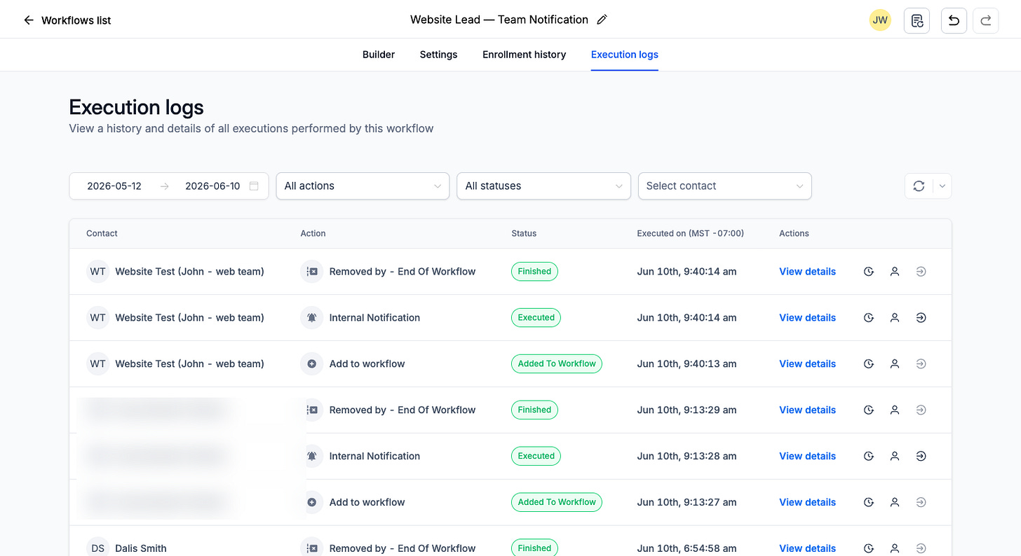Click history clock icon on 9:40:13 row
The width and height of the screenshot is (1021, 556).
click(869, 364)
